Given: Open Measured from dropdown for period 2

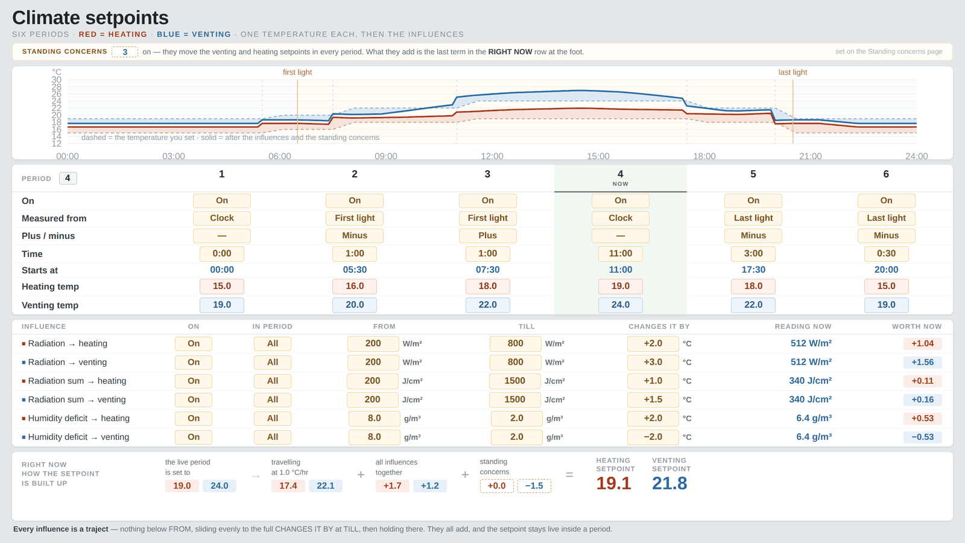Looking at the screenshot, I should [x=355, y=218].
